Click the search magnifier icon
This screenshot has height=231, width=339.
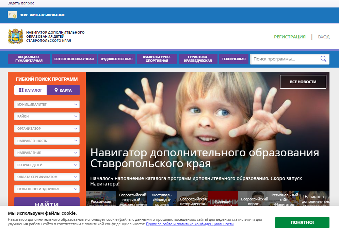323,59
